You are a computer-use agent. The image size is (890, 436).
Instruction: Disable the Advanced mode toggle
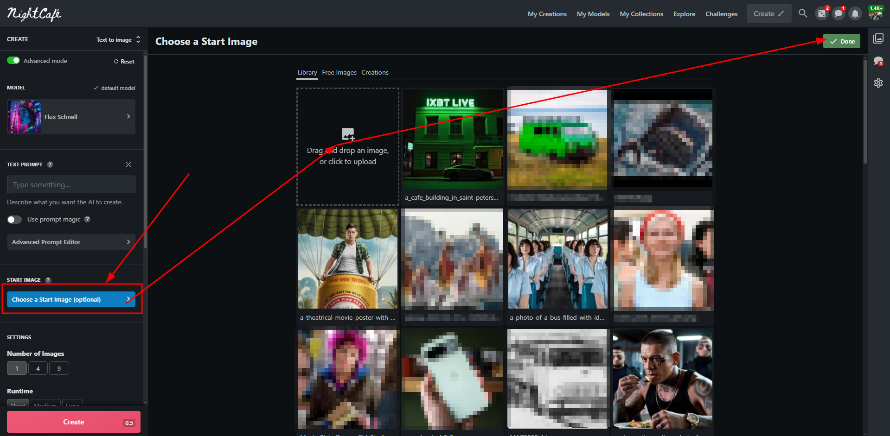click(13, 61)
